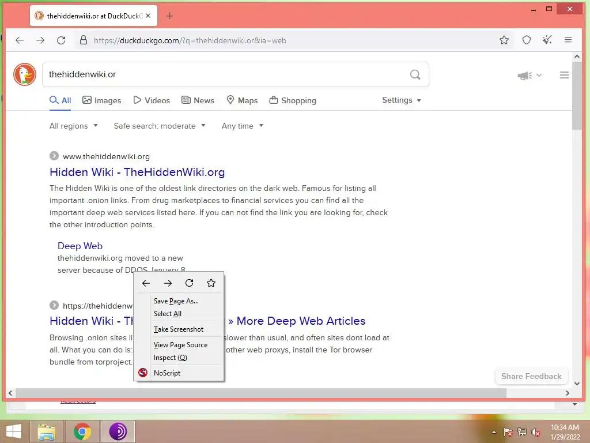Open a new tab with the plus button
The width and height of the screenshot is (590, 443).
tap(169, 16)
